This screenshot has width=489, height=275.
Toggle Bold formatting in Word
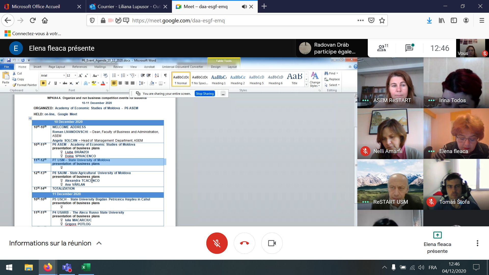(43, 83)
